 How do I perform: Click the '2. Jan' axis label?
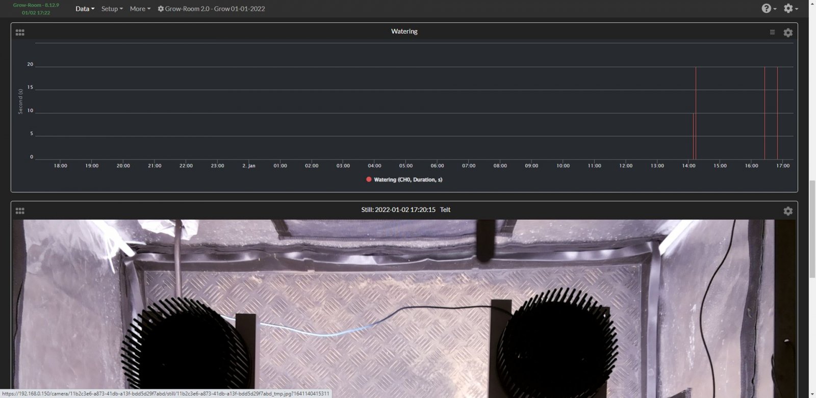pyautogui.click(x=249, y=166)
